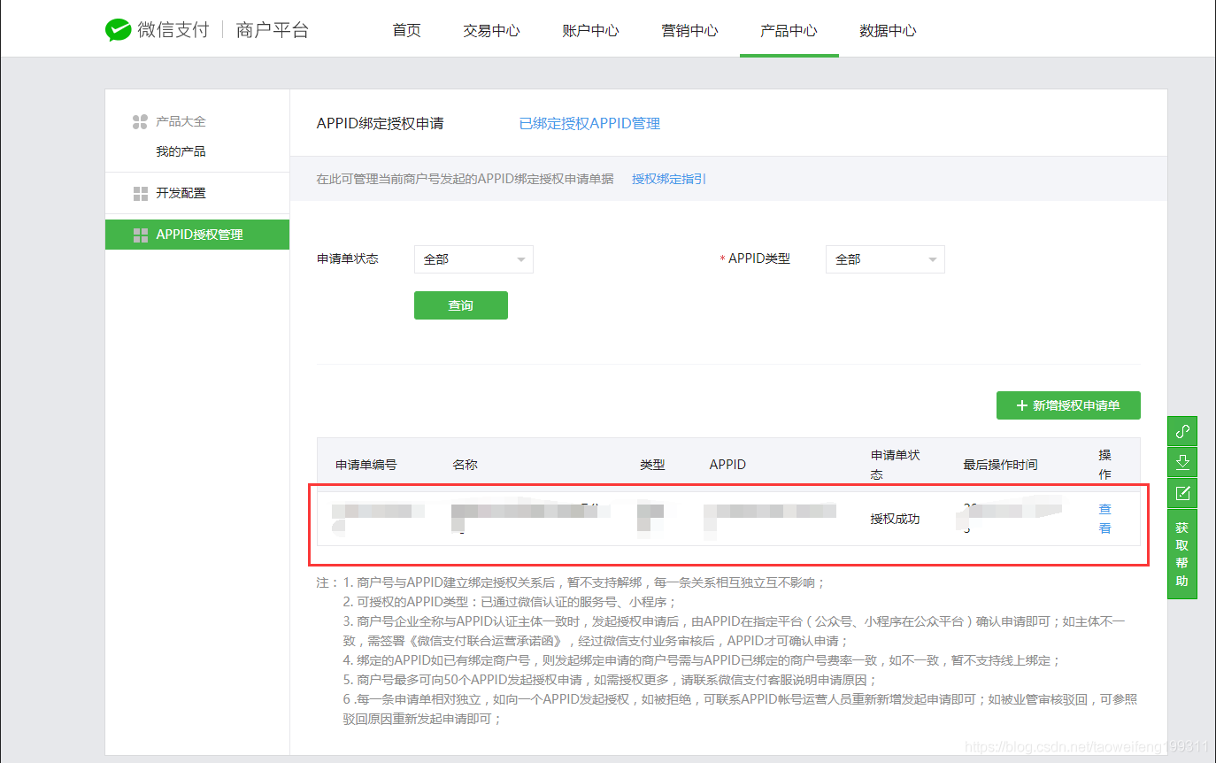
Task: Open the 授权绑定指引 link
Action: point(669,179)
